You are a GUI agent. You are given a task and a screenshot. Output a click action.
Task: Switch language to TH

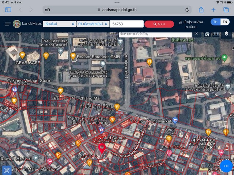pos(215,22)
